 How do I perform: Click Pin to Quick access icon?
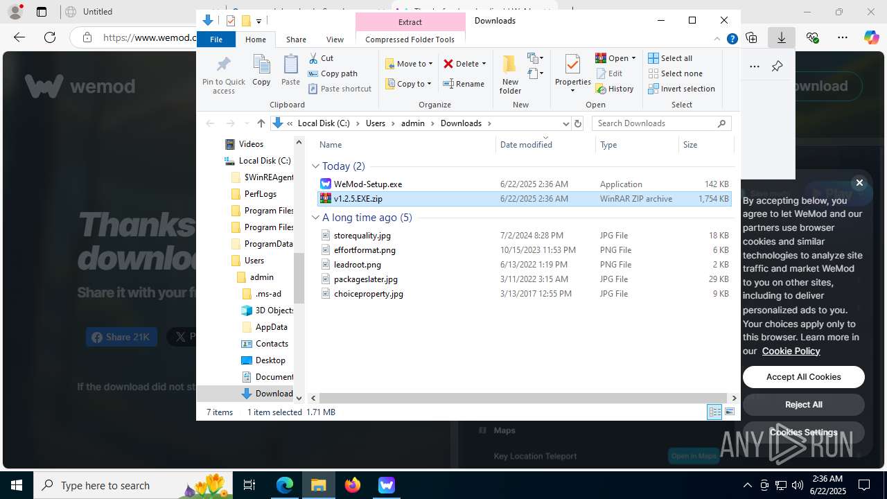pos(223,64)
